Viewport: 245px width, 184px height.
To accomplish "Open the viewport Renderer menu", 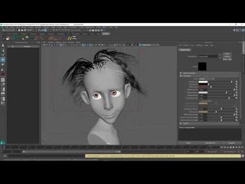I will pos(71,42).
